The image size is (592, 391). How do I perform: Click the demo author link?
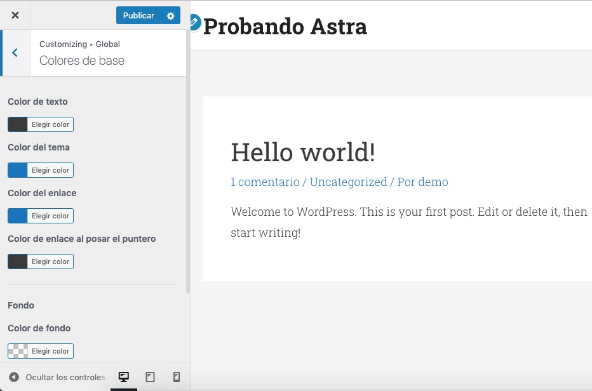(x=433, y=182)
